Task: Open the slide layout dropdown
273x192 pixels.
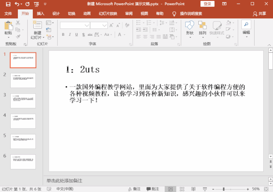Action: click(50, 23)
